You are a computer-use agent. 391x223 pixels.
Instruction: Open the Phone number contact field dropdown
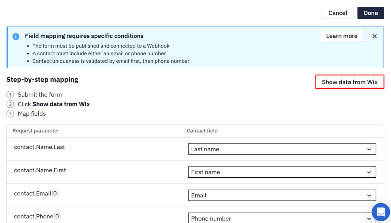tap(282, 218)
